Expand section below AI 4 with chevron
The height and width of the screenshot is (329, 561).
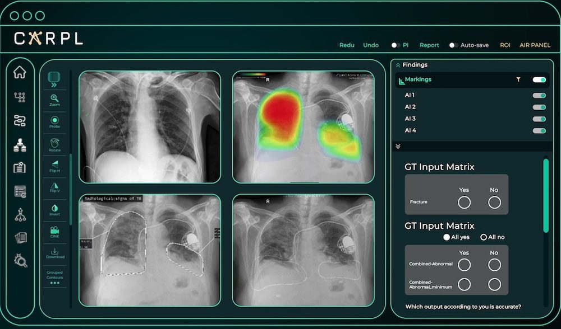pyautogui.click(x=398, y=147)
